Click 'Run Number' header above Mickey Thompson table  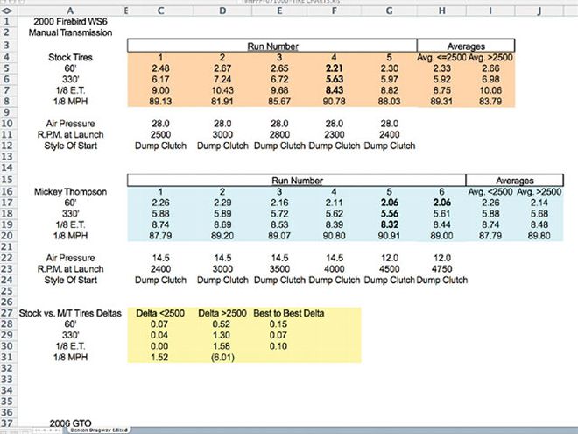[297, 181]
